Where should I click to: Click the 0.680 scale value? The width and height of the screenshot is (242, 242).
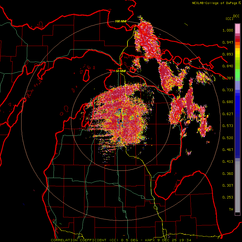[228, 102]
